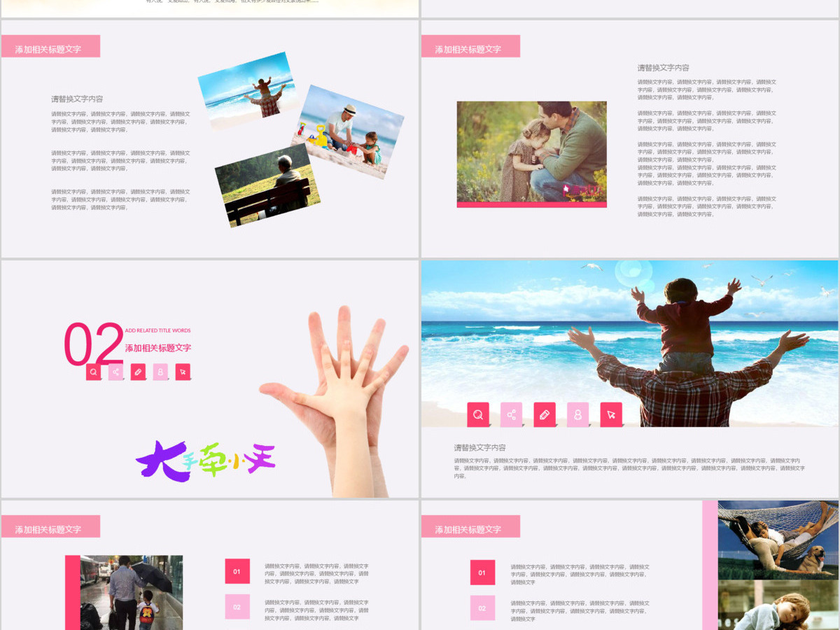
Task: Select the father kissing daughter photo
Action: coord(532,152)
